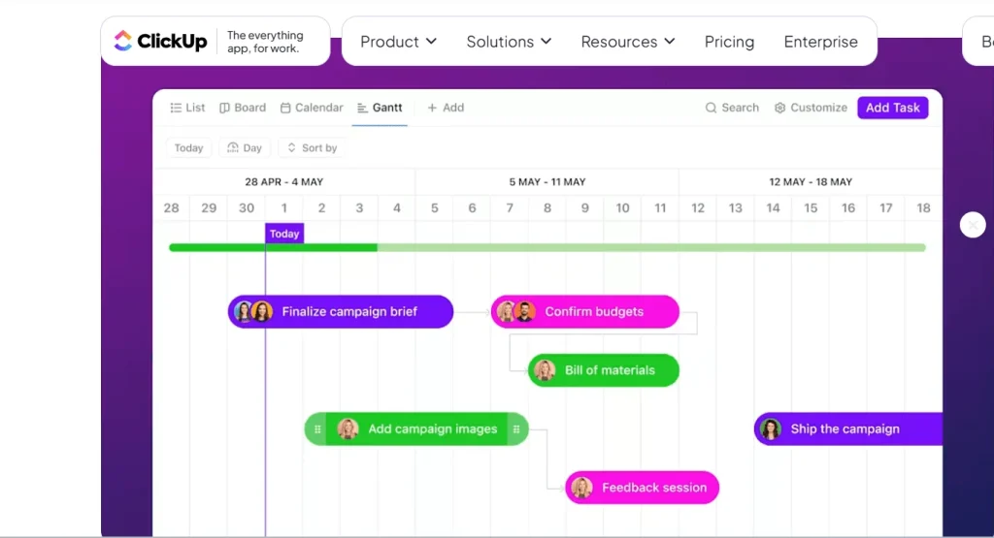
Task: Click day 28 in the date row
Action: point(171,208)
